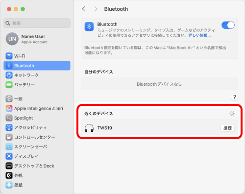
Task: Open アクセシビリティ accessibility settings
Action: coord(37,127)
